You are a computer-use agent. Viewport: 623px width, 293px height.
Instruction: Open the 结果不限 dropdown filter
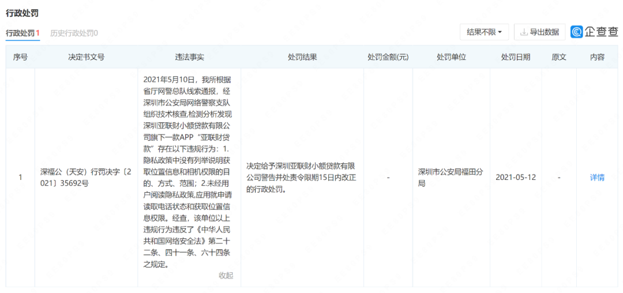484,32
